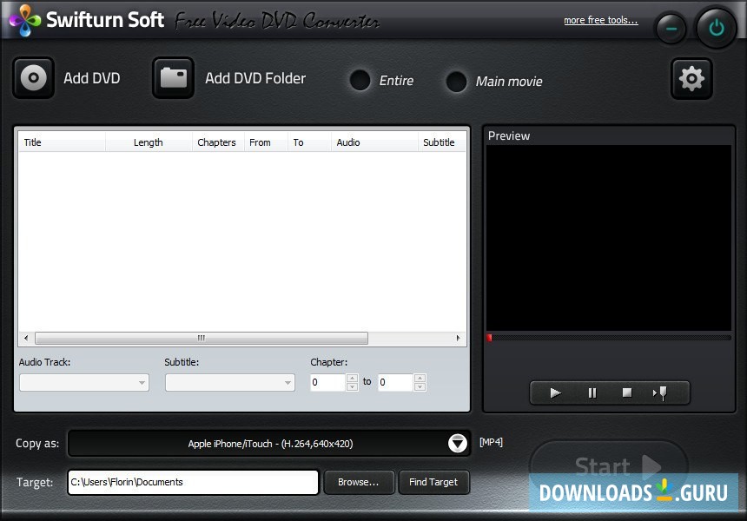Viewport: 747px width, 521px height.
Task: Sort the list by Title column
Action: pos(32,142)
